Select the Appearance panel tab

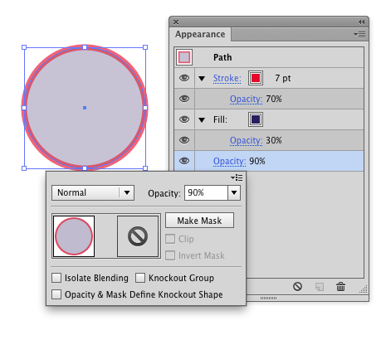pyautogui.click(x=200, y=34)
